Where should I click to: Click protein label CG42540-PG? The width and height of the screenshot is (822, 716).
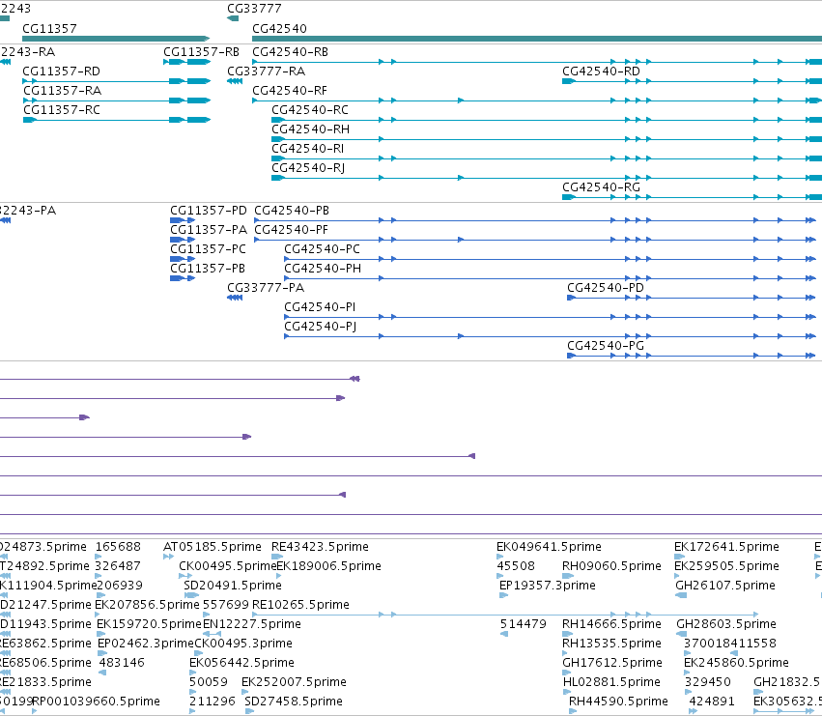click(605, 346)
